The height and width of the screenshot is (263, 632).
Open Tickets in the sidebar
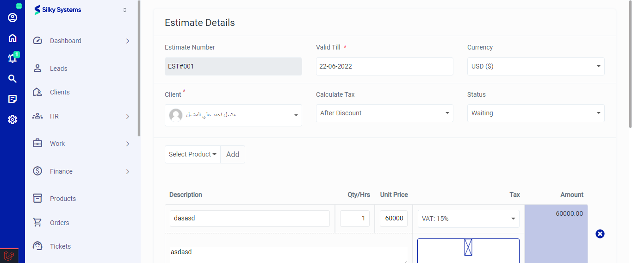coord(61,246)
